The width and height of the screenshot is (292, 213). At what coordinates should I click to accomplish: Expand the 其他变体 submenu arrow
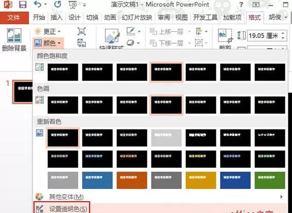(281, 197)
